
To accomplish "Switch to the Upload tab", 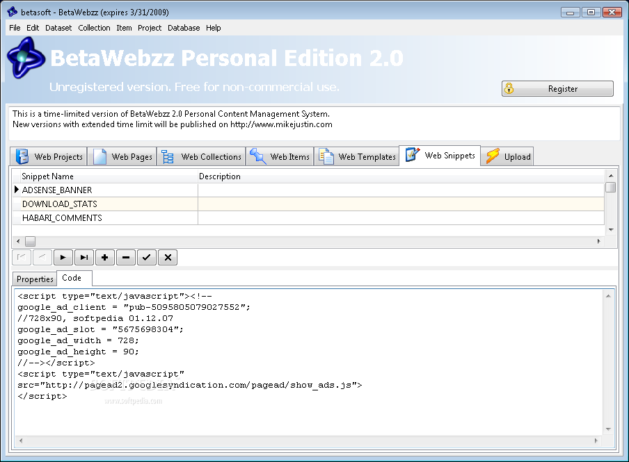I will click(x=507, y=156).
